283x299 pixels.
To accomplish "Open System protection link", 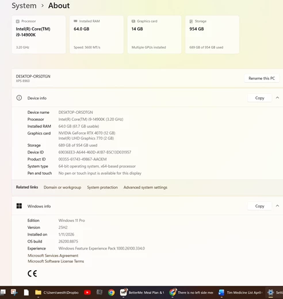I will click(x=102, y=187).
